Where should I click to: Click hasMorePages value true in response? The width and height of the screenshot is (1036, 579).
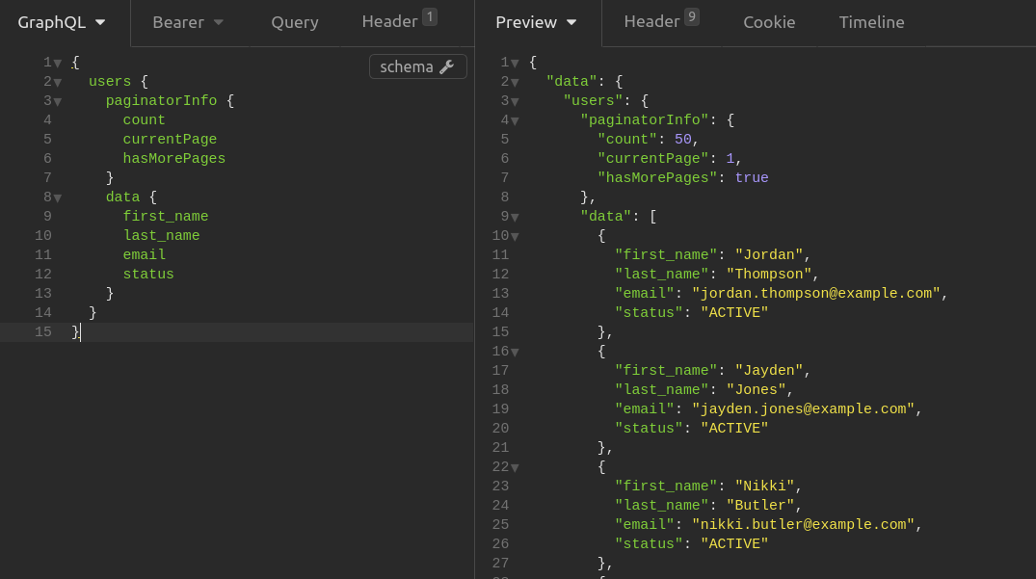[752, 177]
